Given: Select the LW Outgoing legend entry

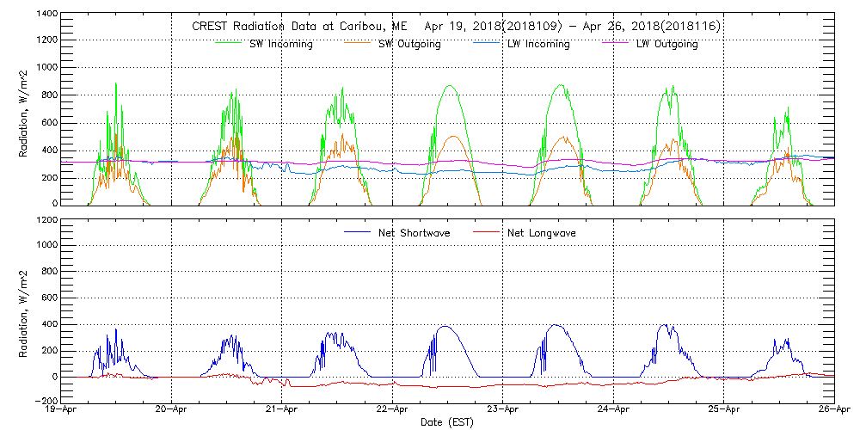Looking at the screenshot, I should [666, 45].
